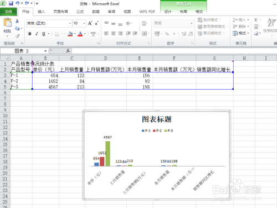
Task: Click Insert cells button
Action: [241, 20]
